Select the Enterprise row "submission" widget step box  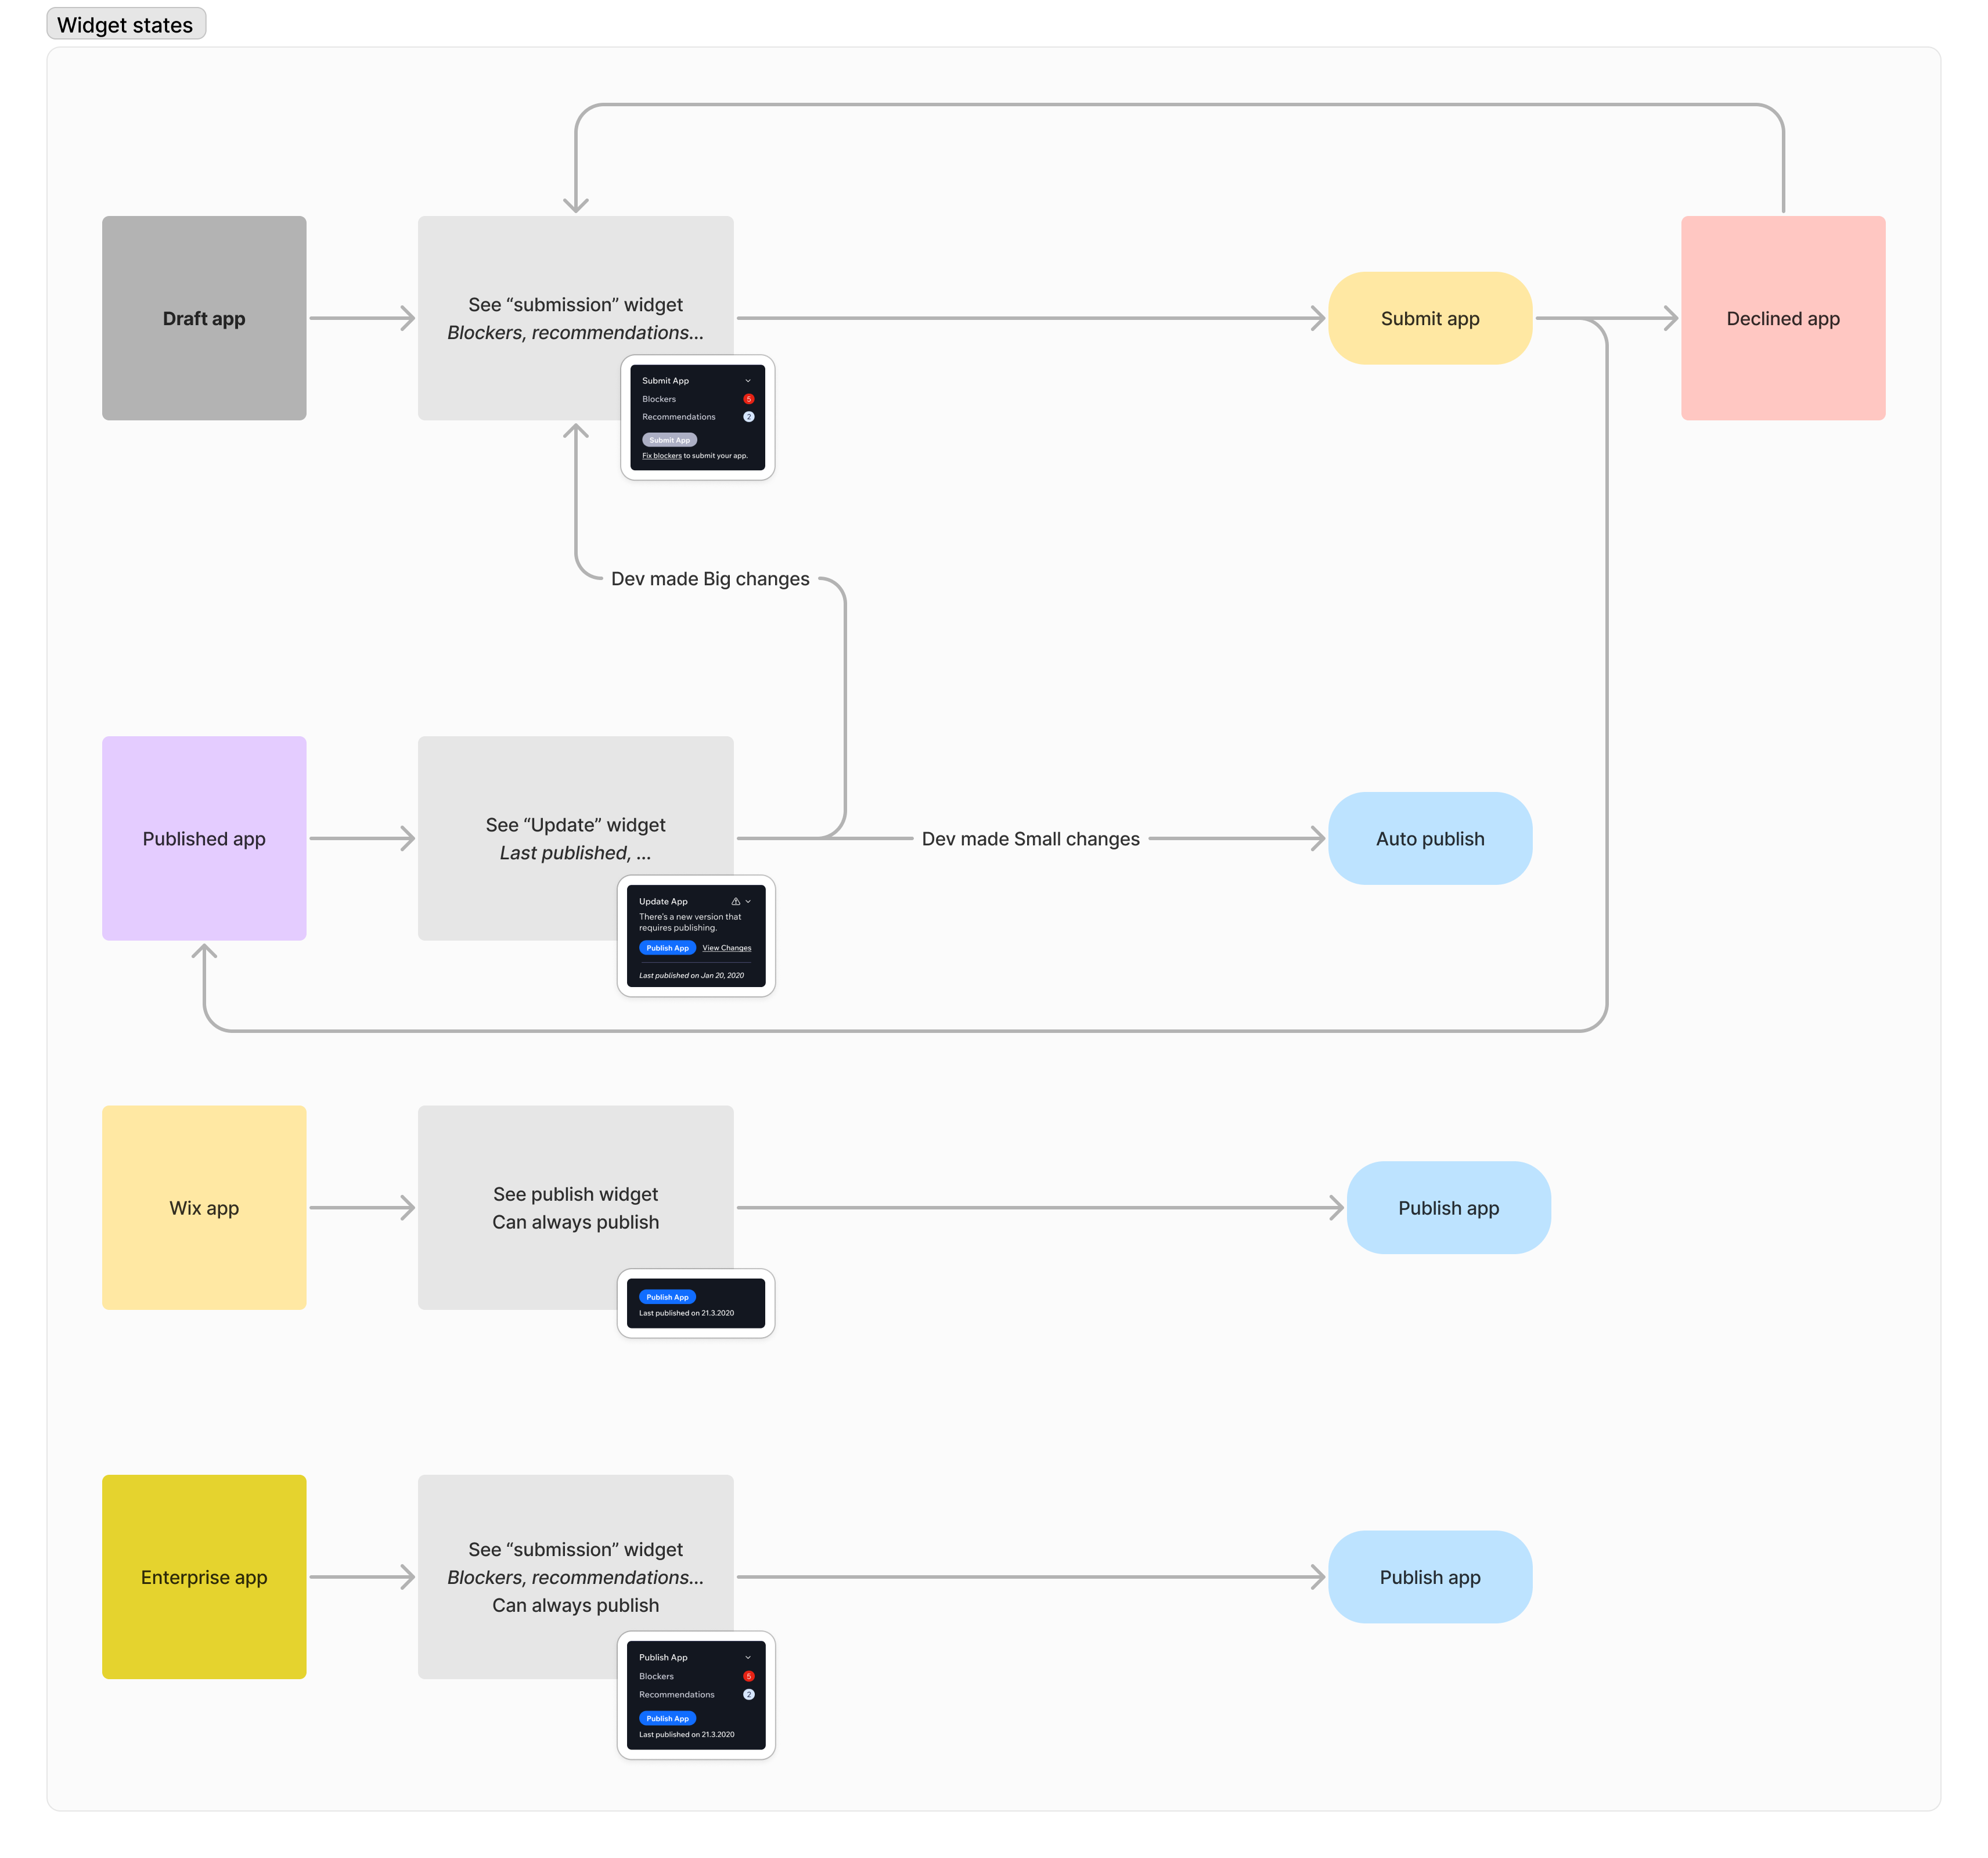coord(575,1576)
